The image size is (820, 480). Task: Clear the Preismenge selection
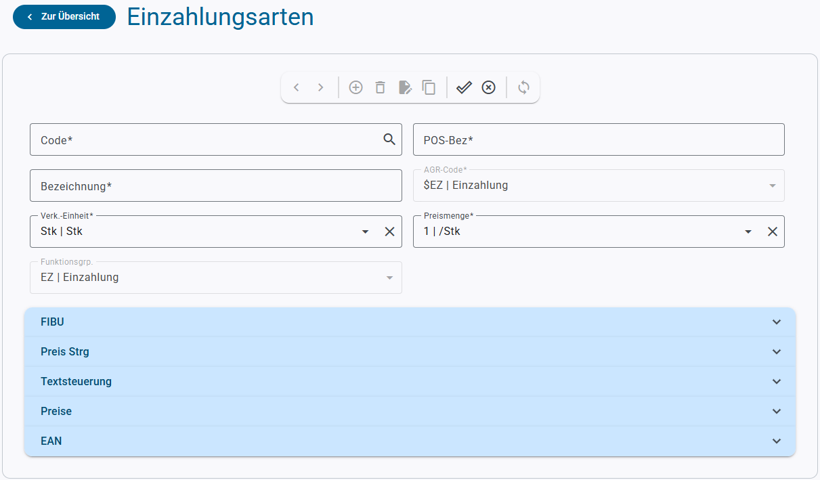pyautogui.click(x=772, y=232)
